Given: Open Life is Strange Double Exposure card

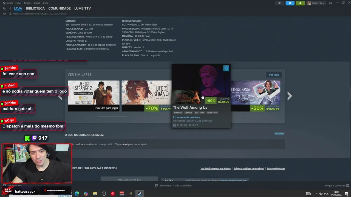Looking at the screenshot, I should click(x=256, y=96).
